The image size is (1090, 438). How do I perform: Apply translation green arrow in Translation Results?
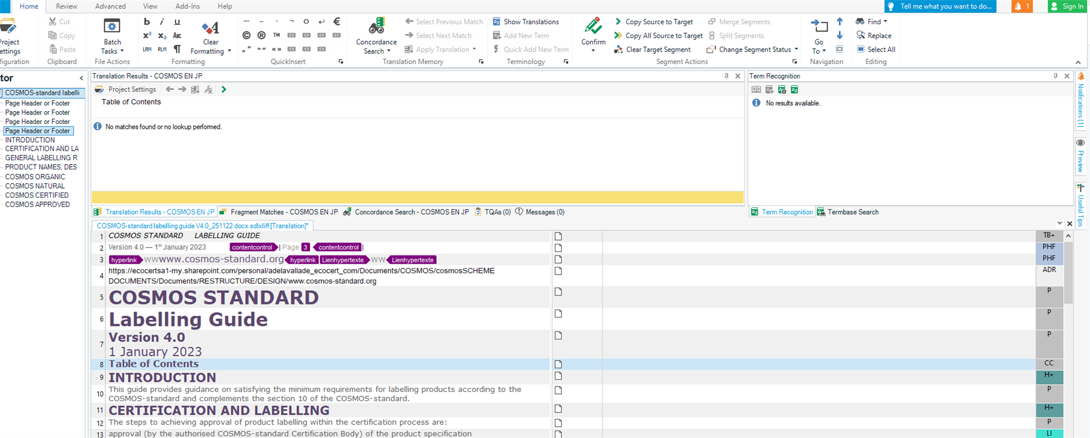point(223,90)
